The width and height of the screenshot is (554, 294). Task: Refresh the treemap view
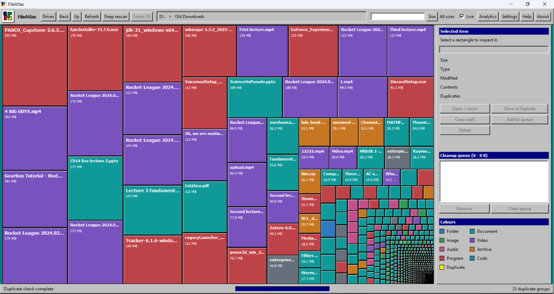tap(92, 17)
